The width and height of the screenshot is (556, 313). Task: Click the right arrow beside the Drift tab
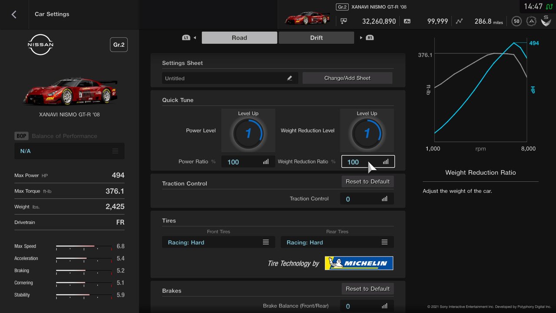361,38
